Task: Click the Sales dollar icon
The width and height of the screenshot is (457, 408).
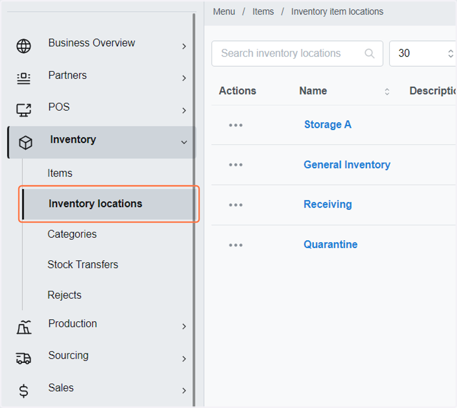Action: coord(24,391)
